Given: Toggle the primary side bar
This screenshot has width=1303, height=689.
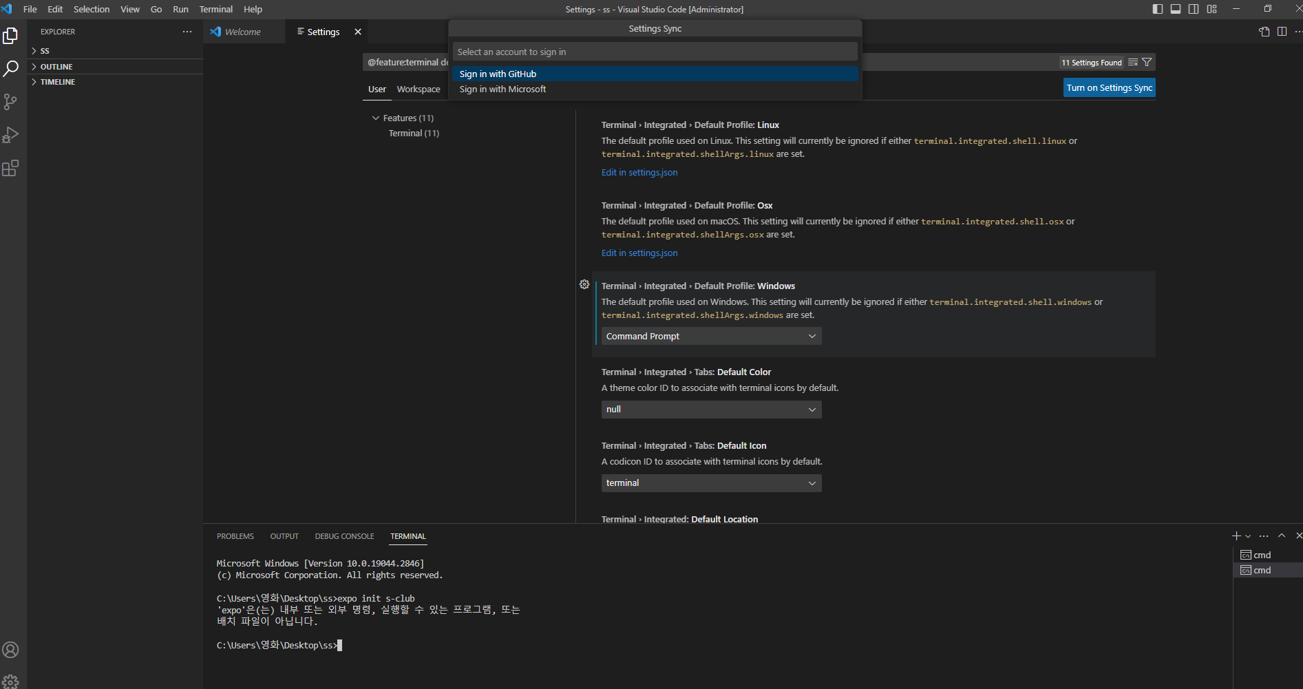Looking at the screenshot, I should tap(1158, 9).
